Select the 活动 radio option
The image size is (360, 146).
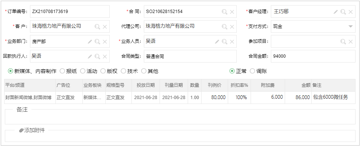tap(83, 71)
